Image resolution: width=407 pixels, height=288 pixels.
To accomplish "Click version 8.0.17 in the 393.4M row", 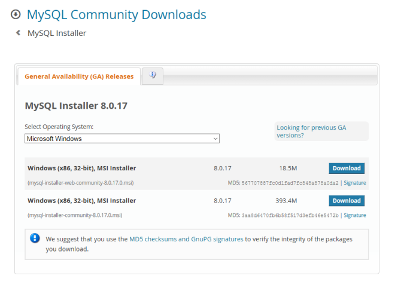I will [x=223, y=201].
